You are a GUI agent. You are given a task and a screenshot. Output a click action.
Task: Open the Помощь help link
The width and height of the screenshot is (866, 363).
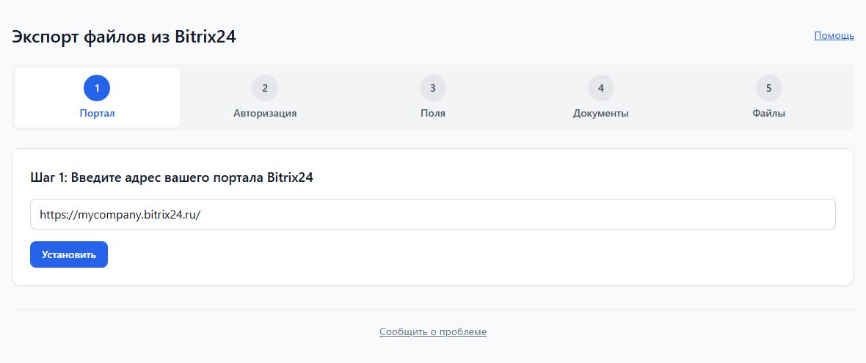(x=834, y=36)
